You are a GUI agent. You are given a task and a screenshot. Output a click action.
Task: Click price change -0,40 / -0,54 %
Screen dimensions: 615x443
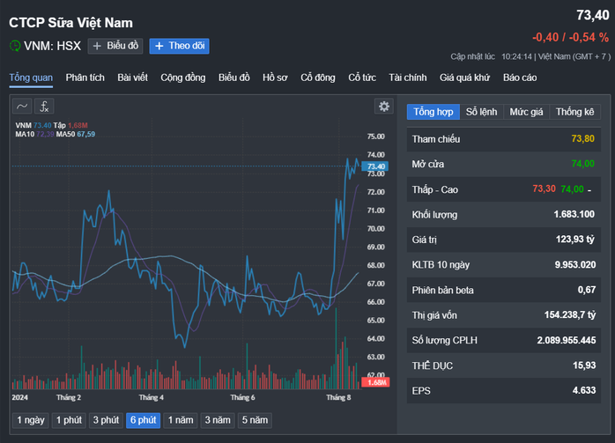[x=570, y=38]
